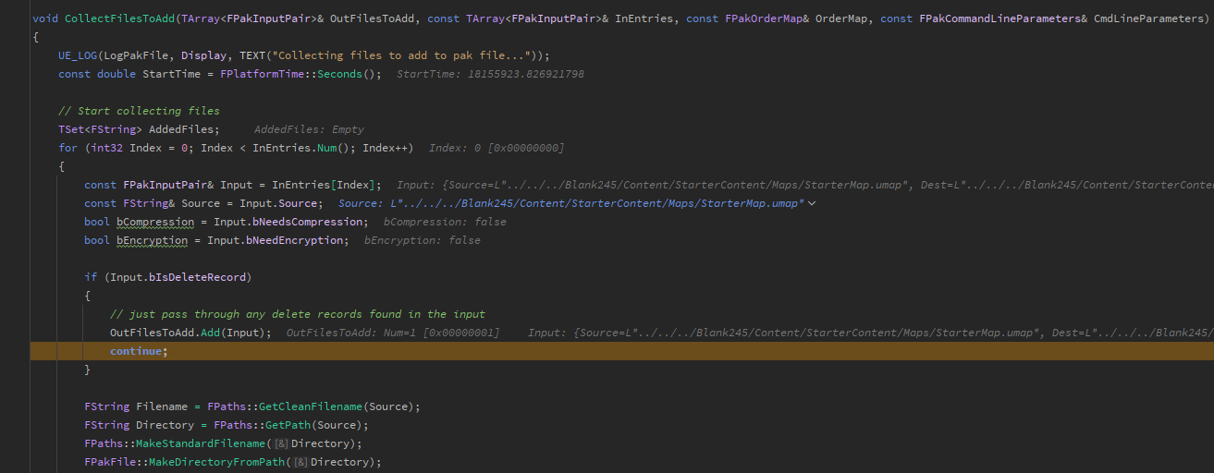Select the StartTime inline debug value
1214x473 pixels.
point(490,74)
